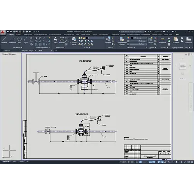Toggle object snap in status bar

click(x=154, y=162)
